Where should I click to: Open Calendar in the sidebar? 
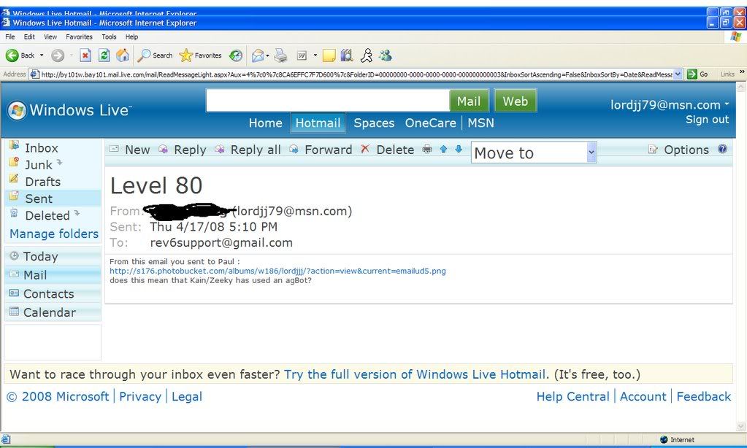[x=49, y=312]
